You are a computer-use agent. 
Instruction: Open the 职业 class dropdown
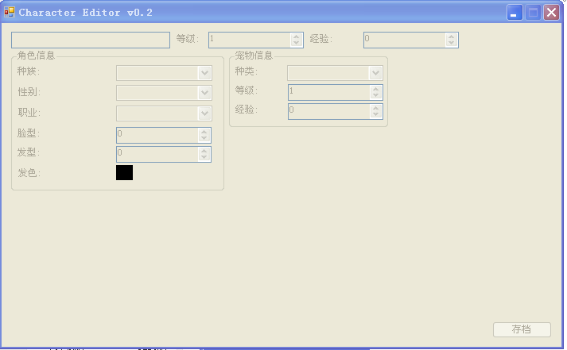tap(204, 113)
